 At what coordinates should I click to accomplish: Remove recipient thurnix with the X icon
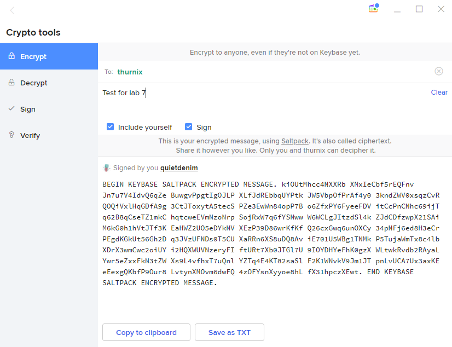[439, 71]
